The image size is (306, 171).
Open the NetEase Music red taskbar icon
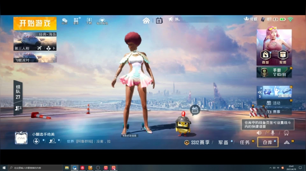(x=82, y=168)
